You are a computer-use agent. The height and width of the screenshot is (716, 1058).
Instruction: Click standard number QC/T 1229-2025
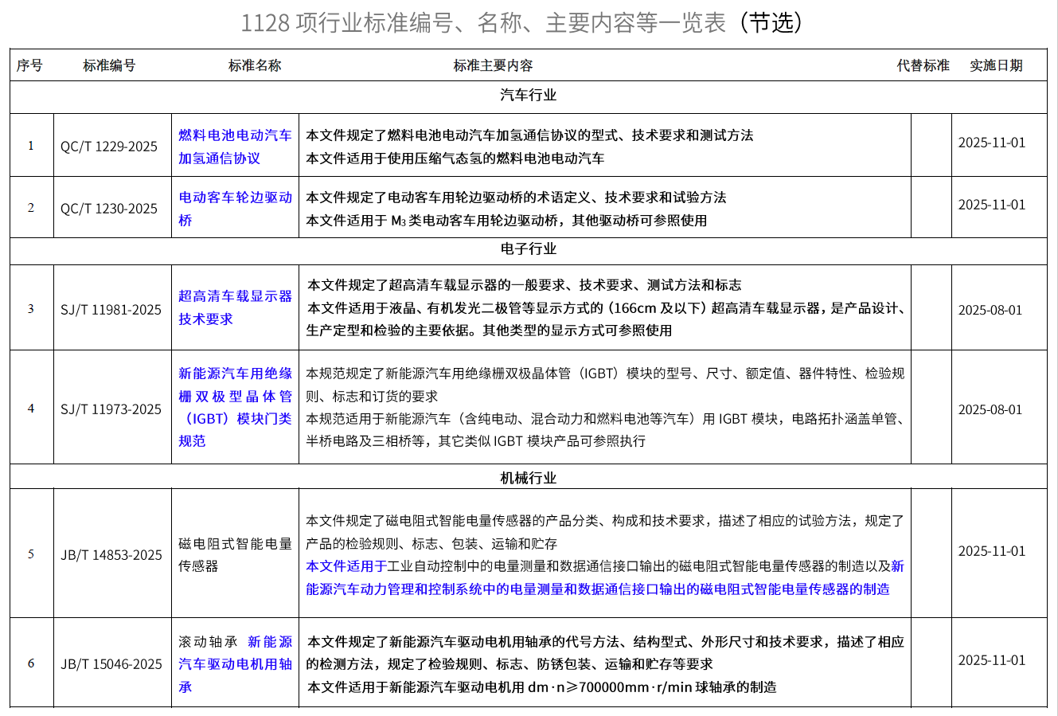pyautogui.click(x=109, y=147)
